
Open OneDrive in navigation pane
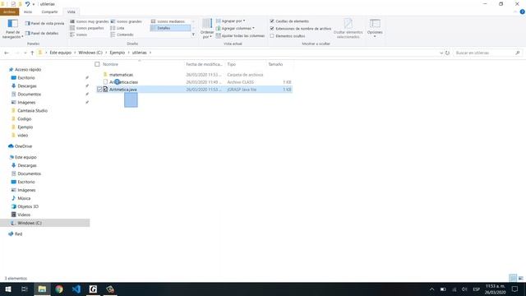coord(23,146)
